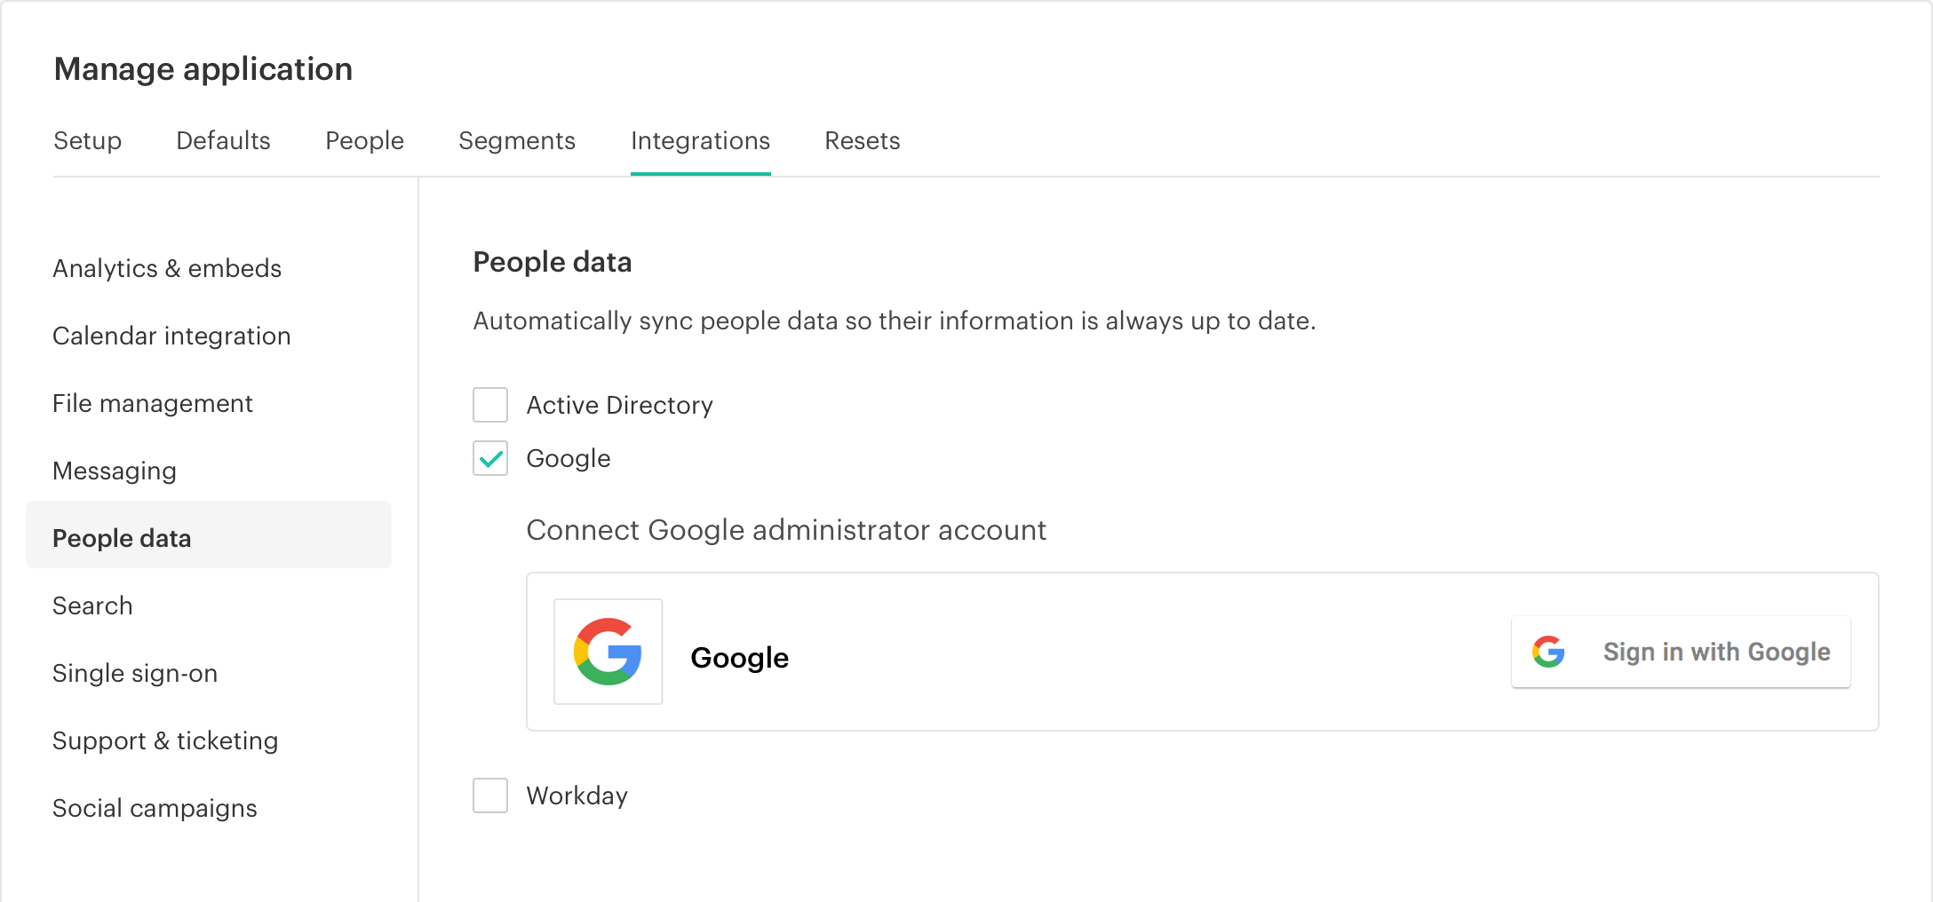Open Search integration settings

(x=92, y=605)
